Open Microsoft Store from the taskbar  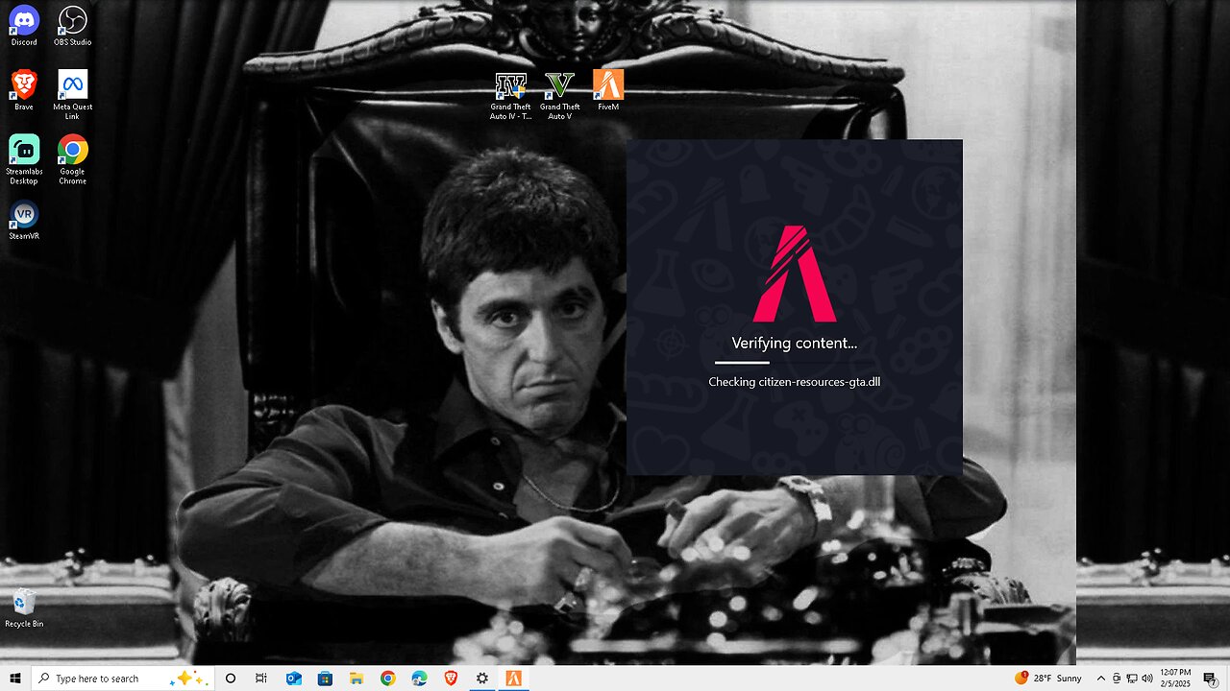[325, 679]
